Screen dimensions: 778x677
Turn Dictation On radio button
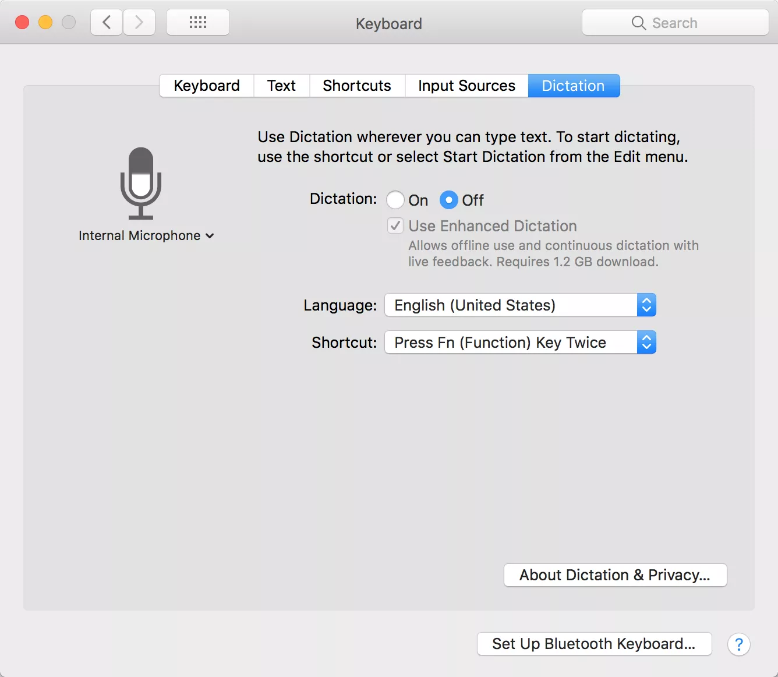tap(395, 200)
